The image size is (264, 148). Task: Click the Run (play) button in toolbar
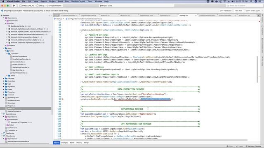click(x=14, y=5)
